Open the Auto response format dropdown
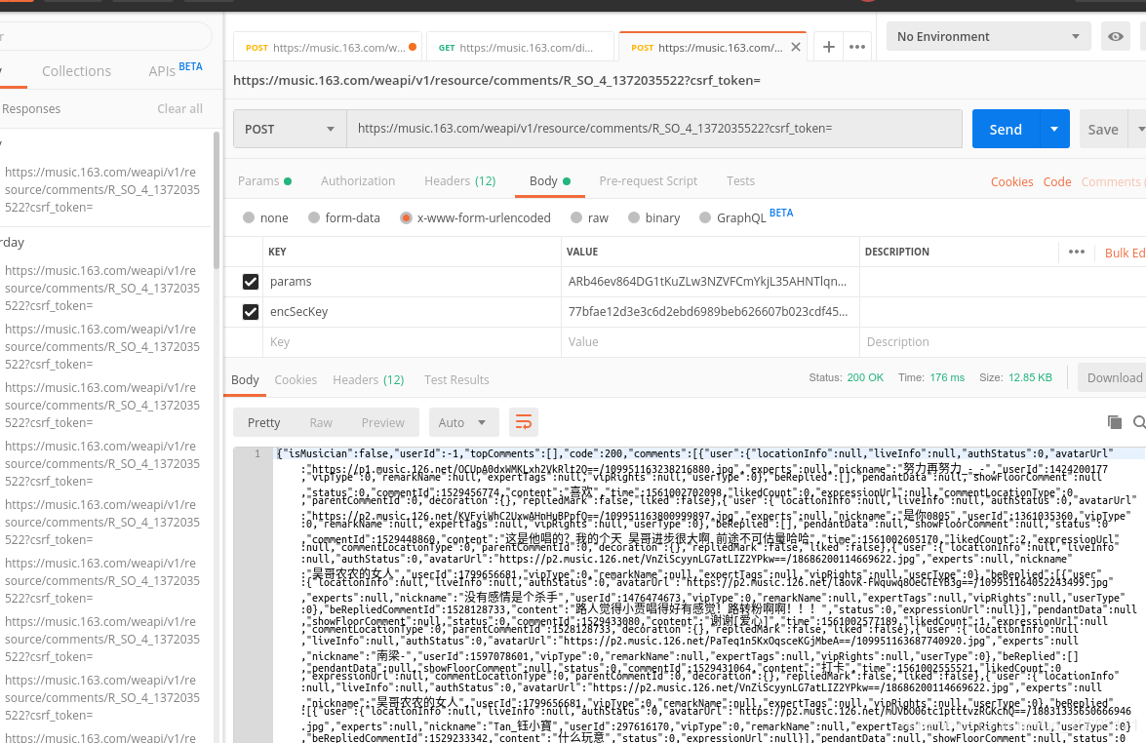Viewport: 1146px width, 743px height. [463, 422]
